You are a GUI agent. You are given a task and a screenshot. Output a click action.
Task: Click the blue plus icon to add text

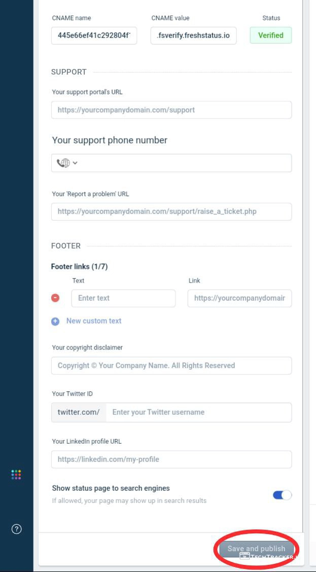[55, 321]
